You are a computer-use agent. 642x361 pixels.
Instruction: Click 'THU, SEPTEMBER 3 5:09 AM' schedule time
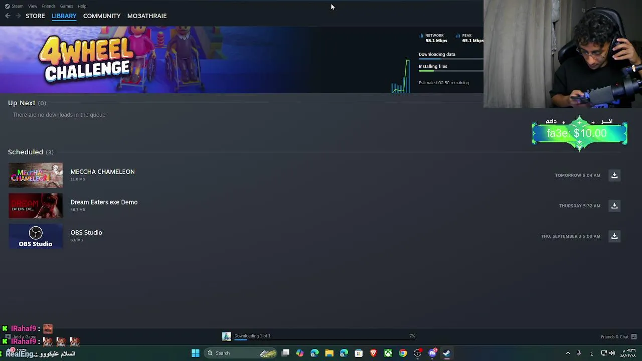click(x=571, y=236)
